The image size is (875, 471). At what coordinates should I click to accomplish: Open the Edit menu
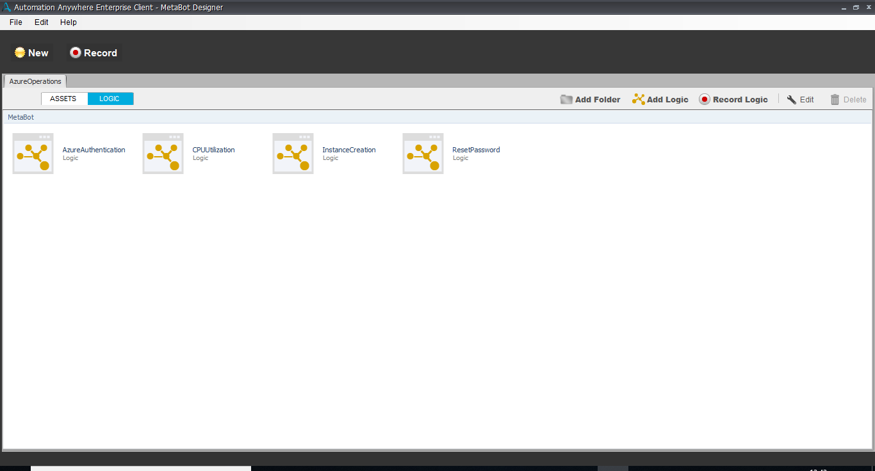tap(42, 22)
